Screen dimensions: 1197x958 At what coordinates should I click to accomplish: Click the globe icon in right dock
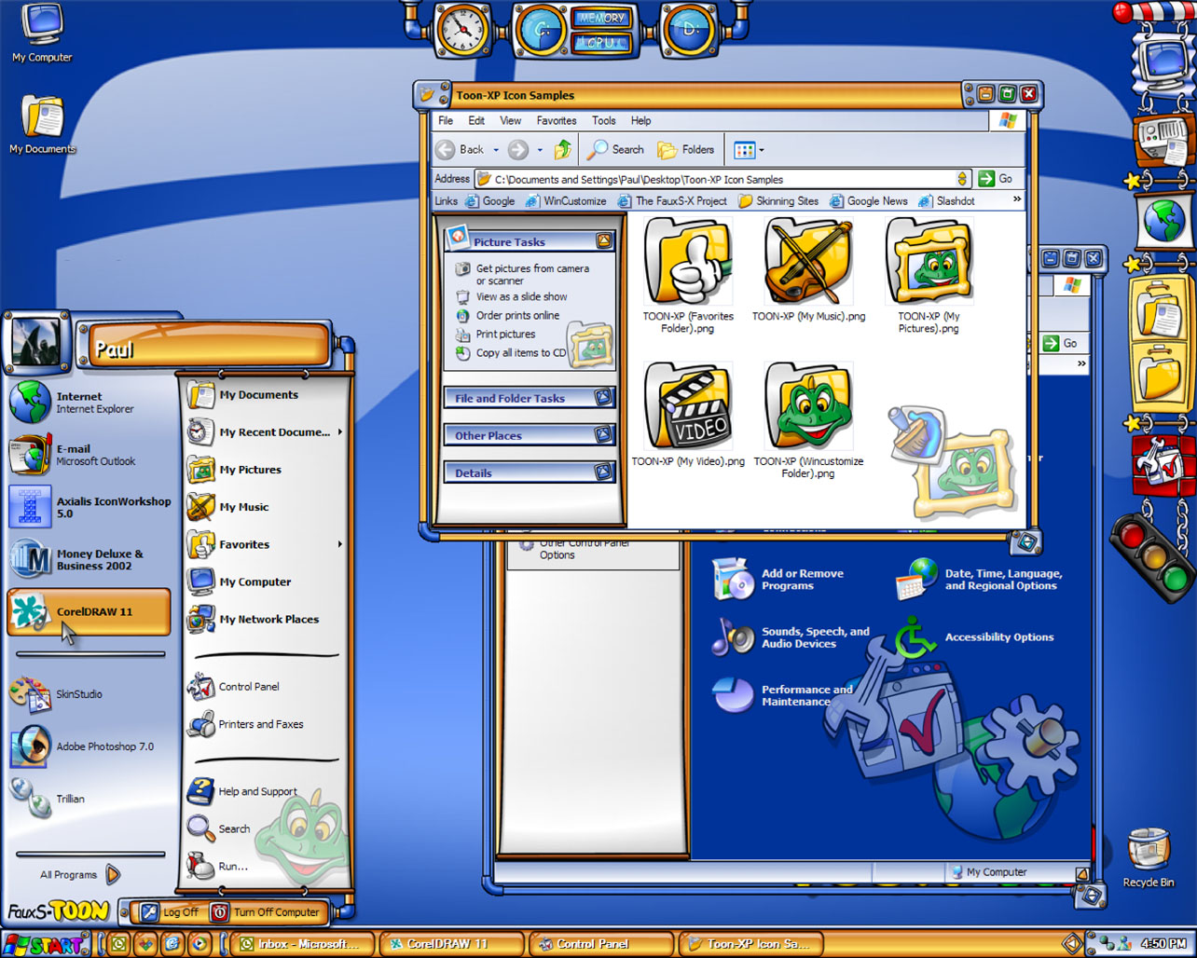coord(1164,221)
